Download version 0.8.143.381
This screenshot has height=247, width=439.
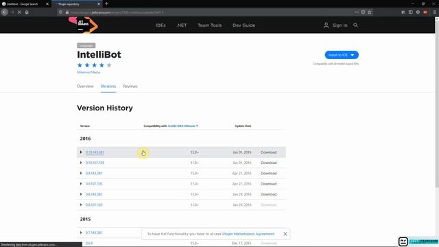pyautogui.click(x=268, y=194)
